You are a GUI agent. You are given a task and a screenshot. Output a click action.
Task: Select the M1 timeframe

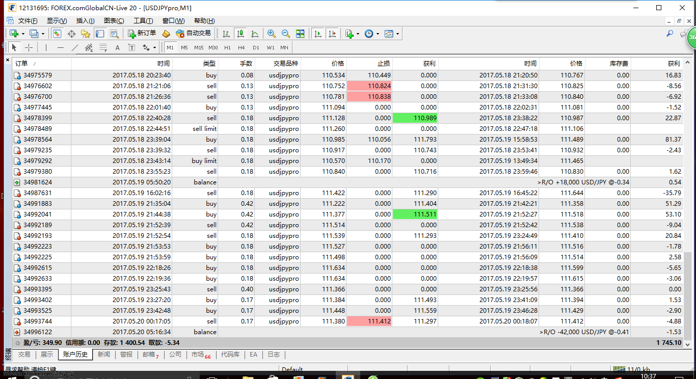[x=170, y=47]
